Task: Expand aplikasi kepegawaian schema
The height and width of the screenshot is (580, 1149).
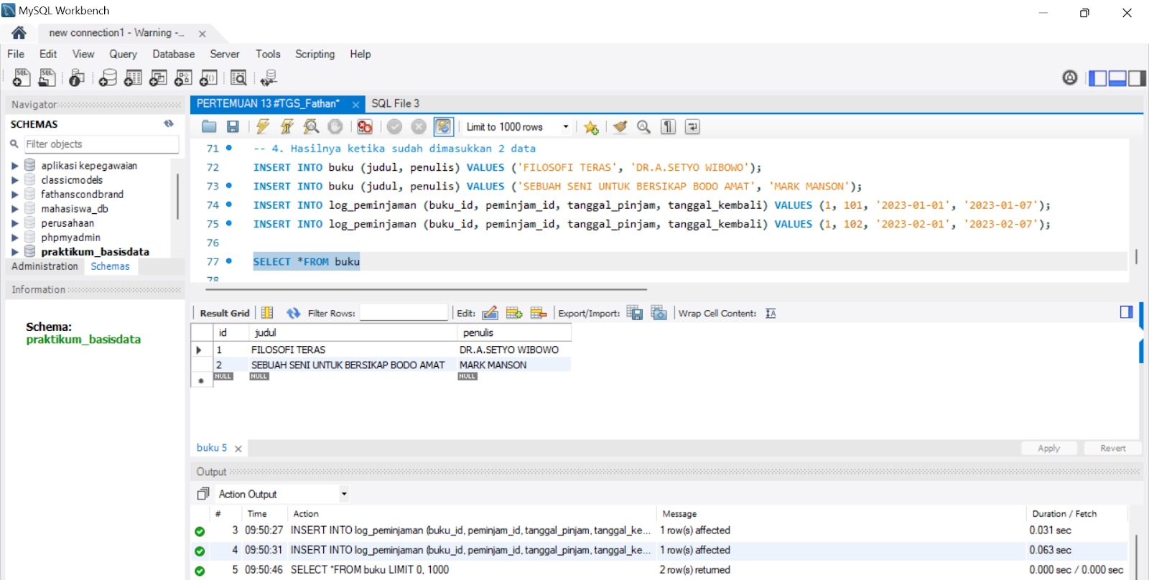Action: (15, 166)
